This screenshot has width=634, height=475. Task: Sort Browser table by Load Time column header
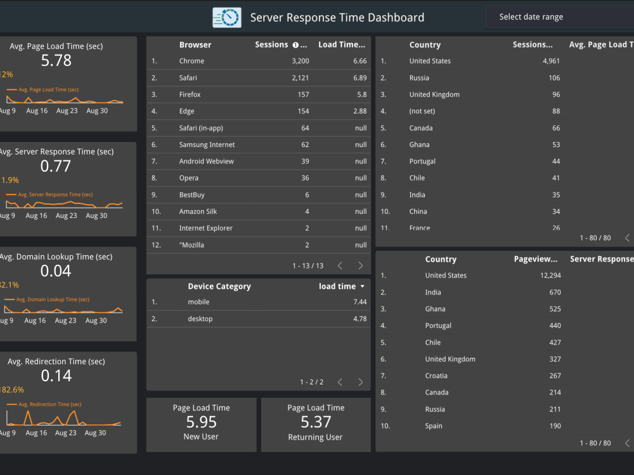(342, 45)
